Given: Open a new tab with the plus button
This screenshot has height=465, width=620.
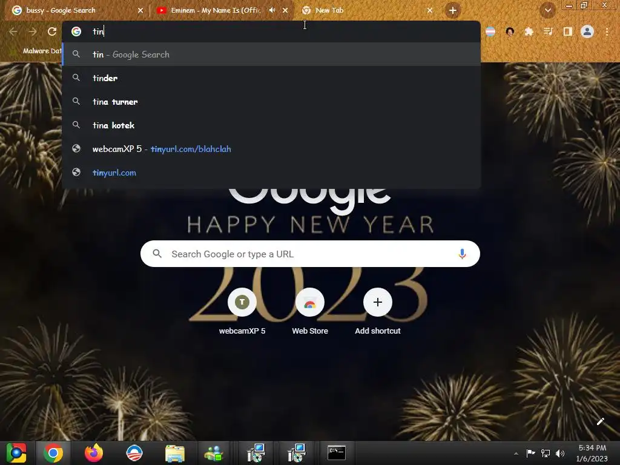Looking at the screenshot, I should click(453, 10).
